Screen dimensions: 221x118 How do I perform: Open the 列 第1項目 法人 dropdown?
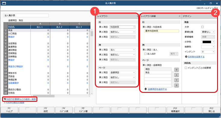click(123, 50)
